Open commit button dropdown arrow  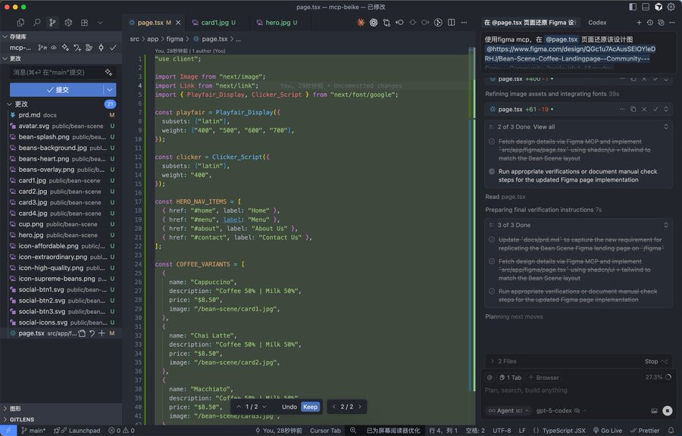click(110, 89)
